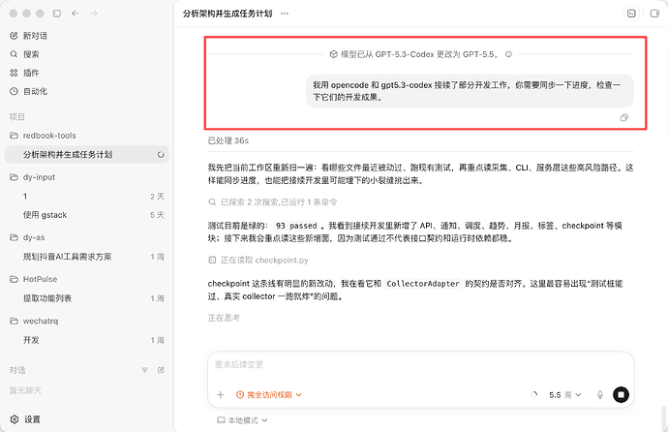Image resolution: width=668 pixels, height=432 pixels.
Task: Click the progress spinner in the composer
Action: [x=533, y=395]
